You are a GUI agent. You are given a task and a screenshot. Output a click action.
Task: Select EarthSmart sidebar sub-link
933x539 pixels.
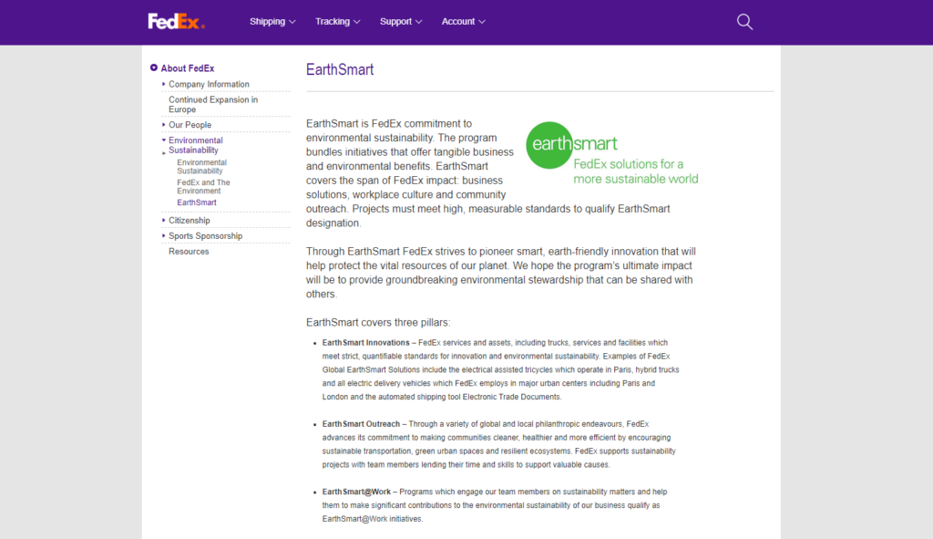tap(197, 202)
